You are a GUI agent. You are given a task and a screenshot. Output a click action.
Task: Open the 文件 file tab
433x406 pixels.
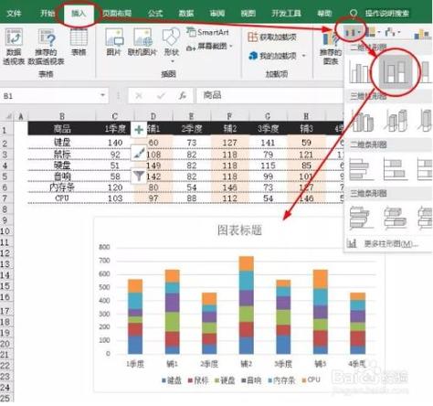pyautogui.click(x=14, y=13)
